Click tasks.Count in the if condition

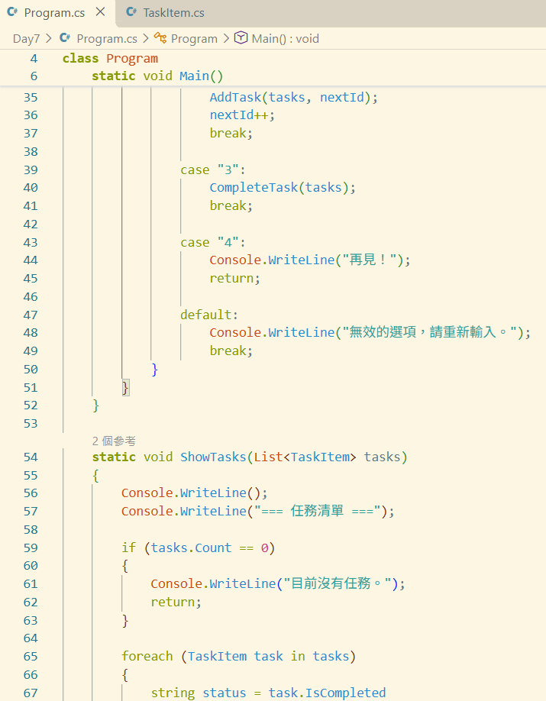point(191,548)
